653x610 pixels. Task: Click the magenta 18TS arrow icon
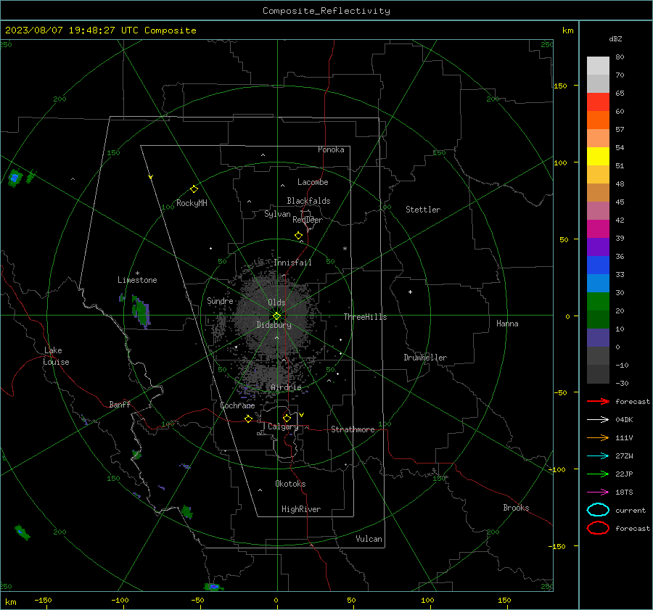598,492
